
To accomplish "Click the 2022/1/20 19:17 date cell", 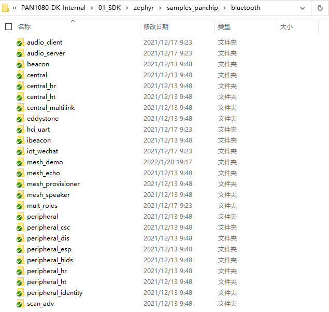I will click(168, 162).
